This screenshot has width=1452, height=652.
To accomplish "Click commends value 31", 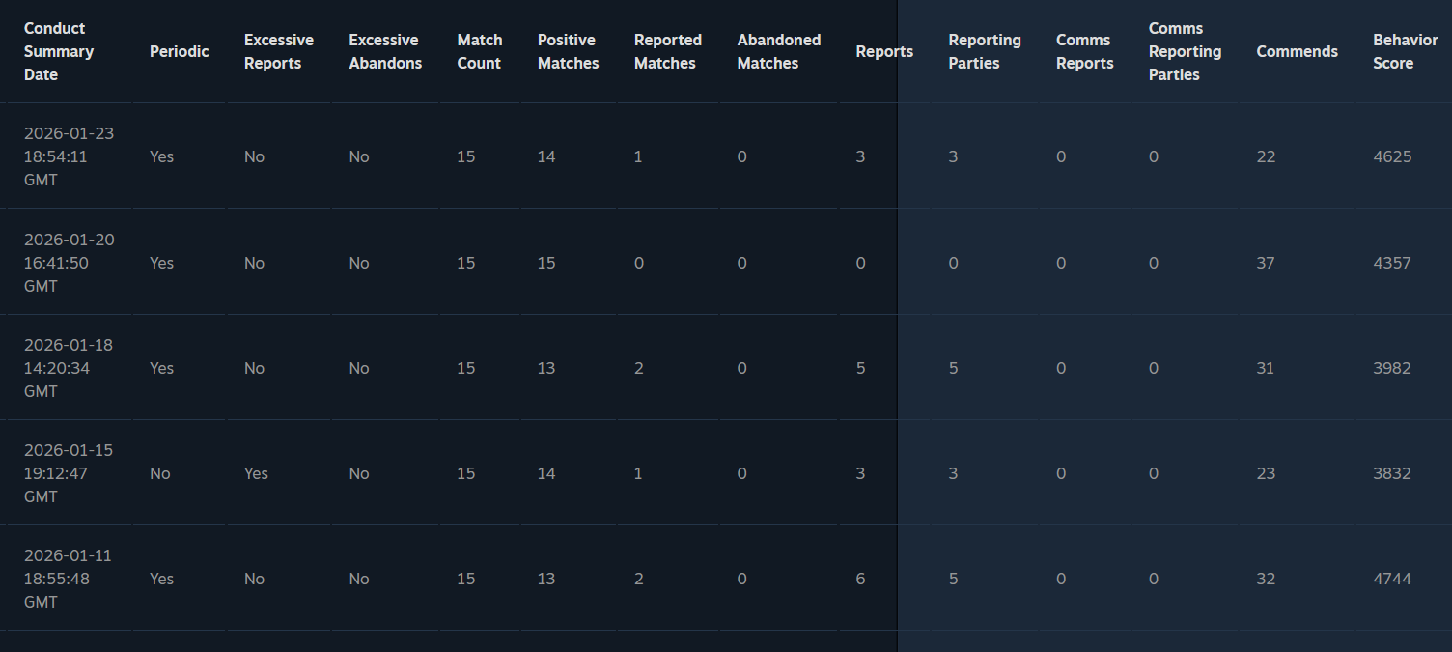I will (1266, 368).
